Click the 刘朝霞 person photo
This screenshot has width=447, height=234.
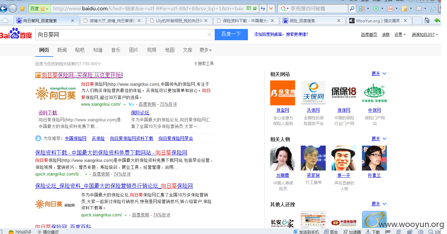click(x=282, y=158)
